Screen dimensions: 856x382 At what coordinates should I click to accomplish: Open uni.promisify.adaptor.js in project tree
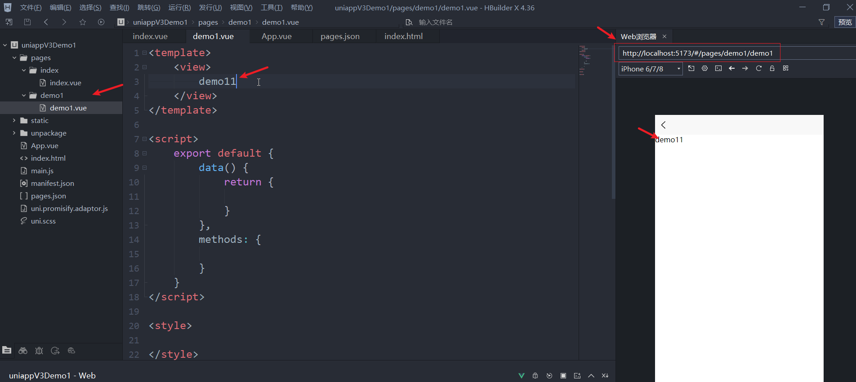[x=69, y=208]
